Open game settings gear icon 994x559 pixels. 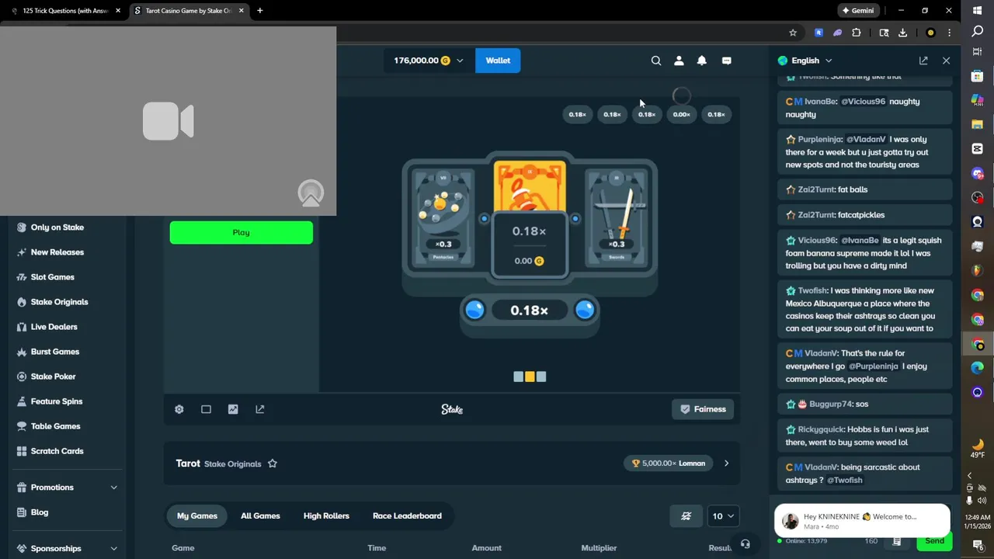[179, 409]
